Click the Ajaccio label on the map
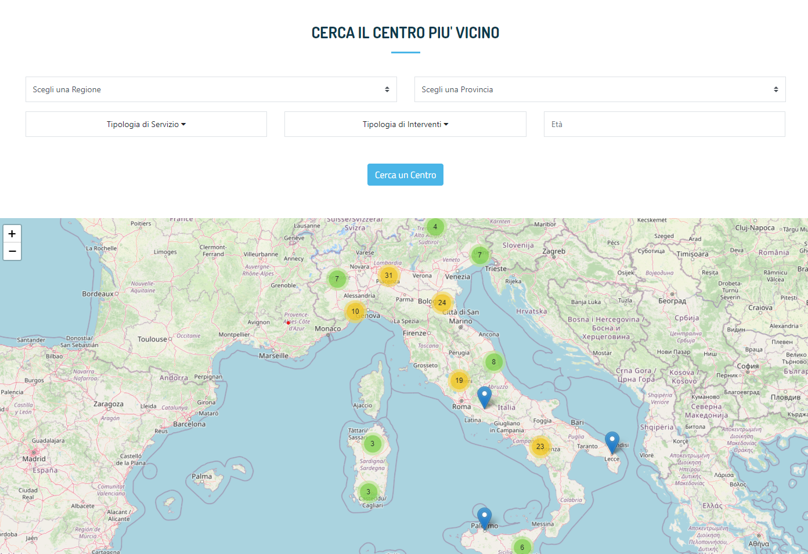This screenshot has height=554, width=808. point(363,405)
